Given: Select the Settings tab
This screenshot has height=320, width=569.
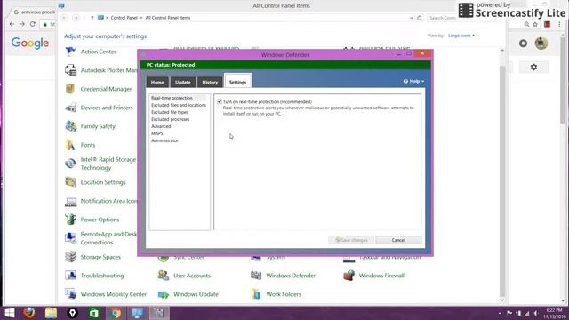Looking at the screenshot, I should (237, 82).
